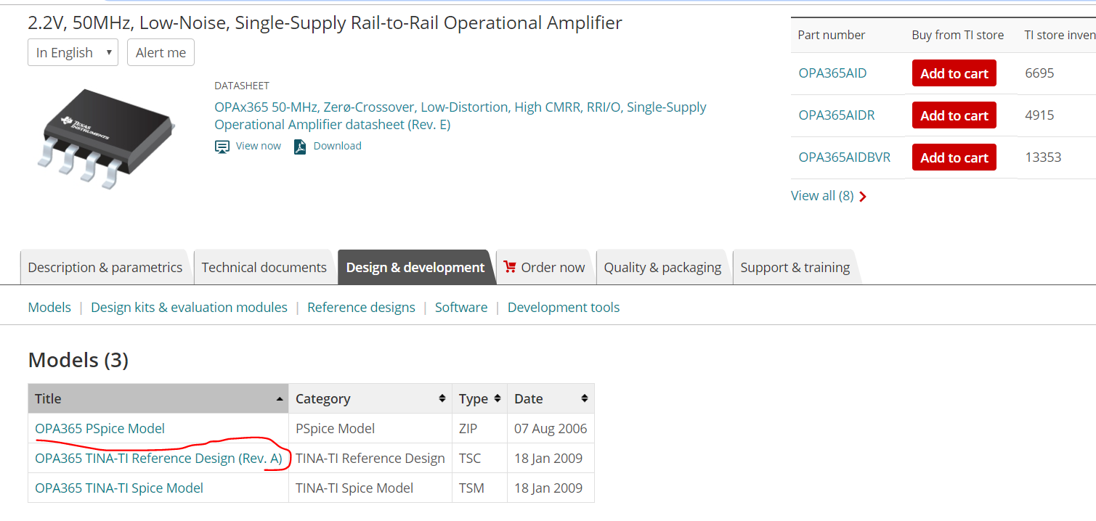Sort models by Category column arrows
Image resolution: width=1096 pixels, height=521 pixels.
442,399
